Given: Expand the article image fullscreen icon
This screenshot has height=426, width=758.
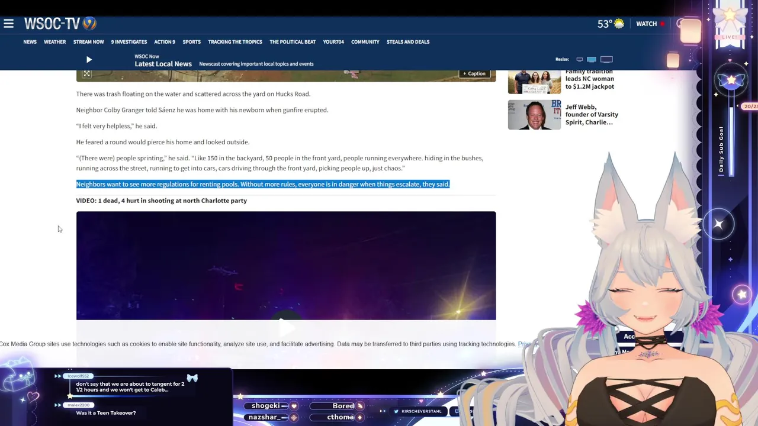Looking at the screenshot, I should pyautogui.click(x=86, y=73).
